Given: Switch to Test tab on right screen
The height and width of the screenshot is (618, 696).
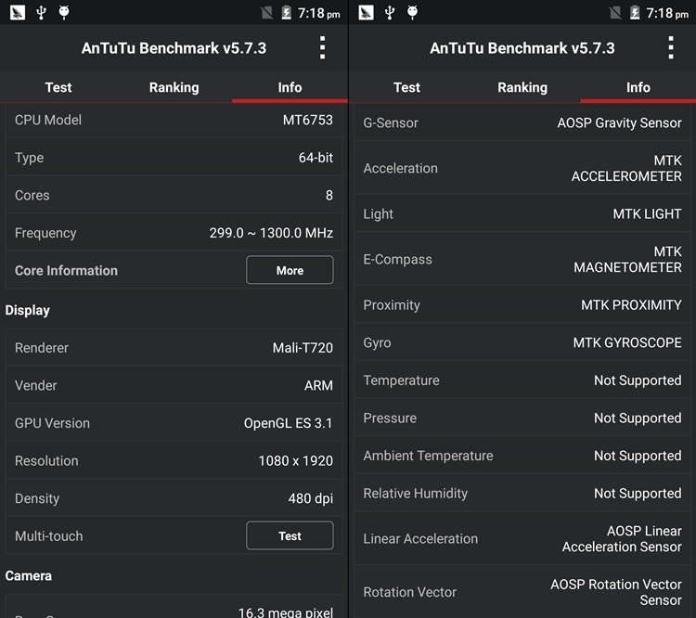Looking at the screenshot, I should (406, 87).
